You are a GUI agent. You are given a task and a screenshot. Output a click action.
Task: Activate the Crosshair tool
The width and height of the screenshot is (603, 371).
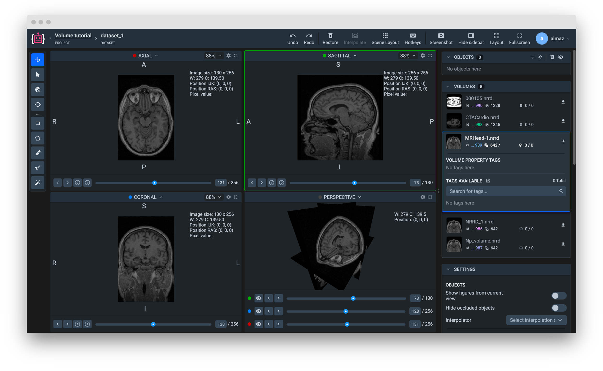(x=38, y=104)
